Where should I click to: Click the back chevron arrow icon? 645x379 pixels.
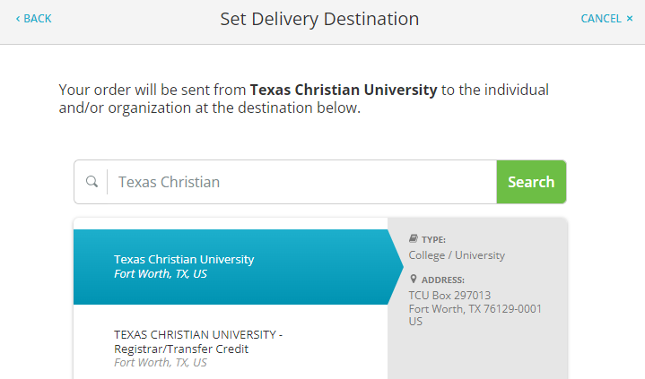(18, 19)
